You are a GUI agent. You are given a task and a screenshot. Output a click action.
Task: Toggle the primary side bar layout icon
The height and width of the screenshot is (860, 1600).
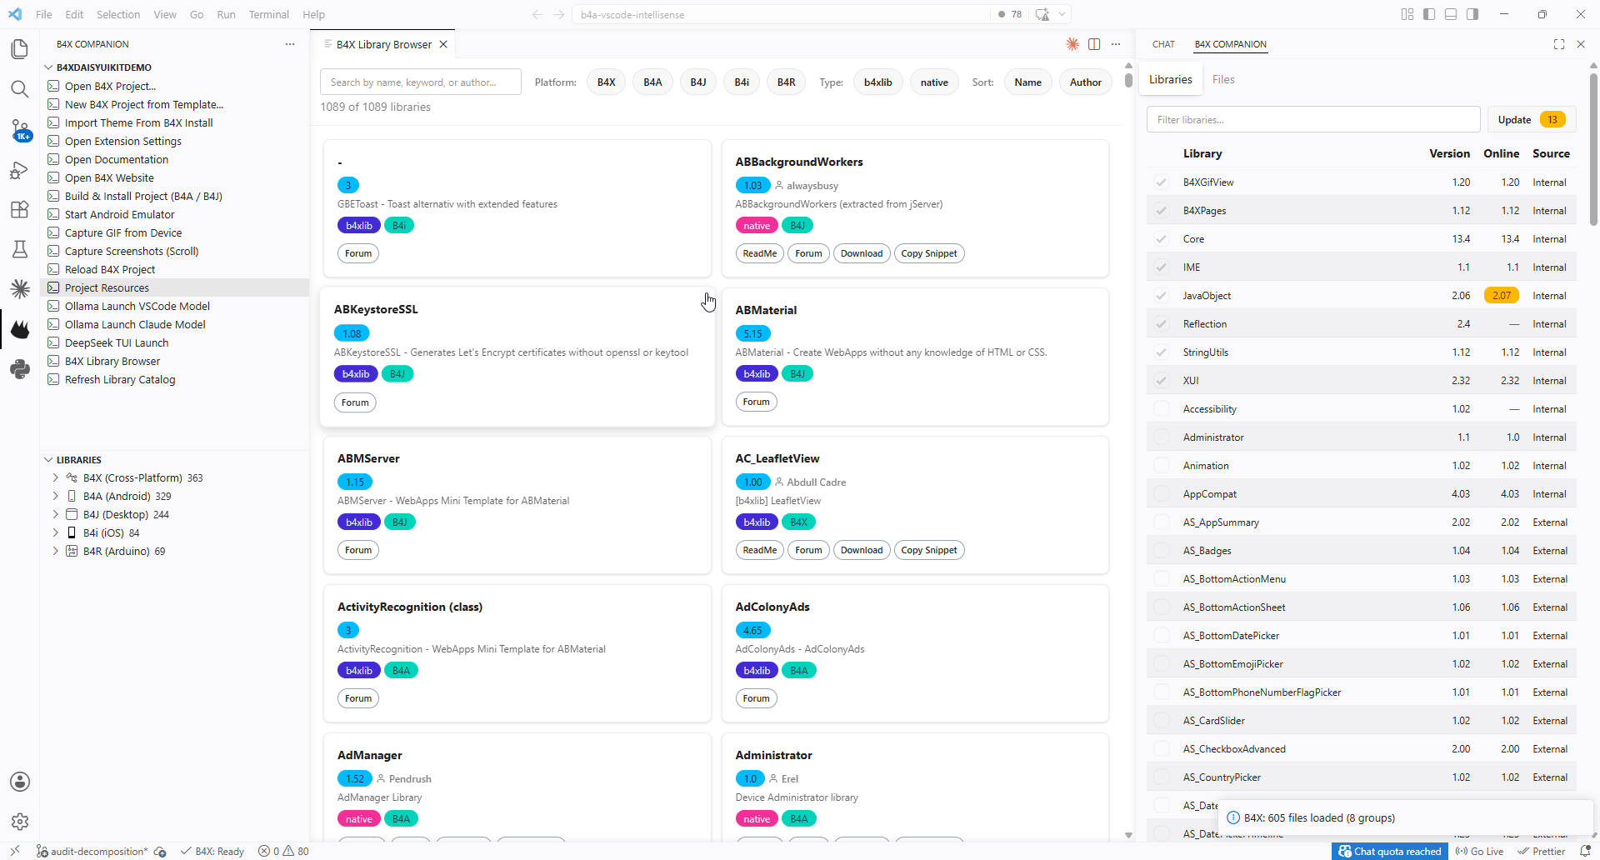click(1429, 14)
